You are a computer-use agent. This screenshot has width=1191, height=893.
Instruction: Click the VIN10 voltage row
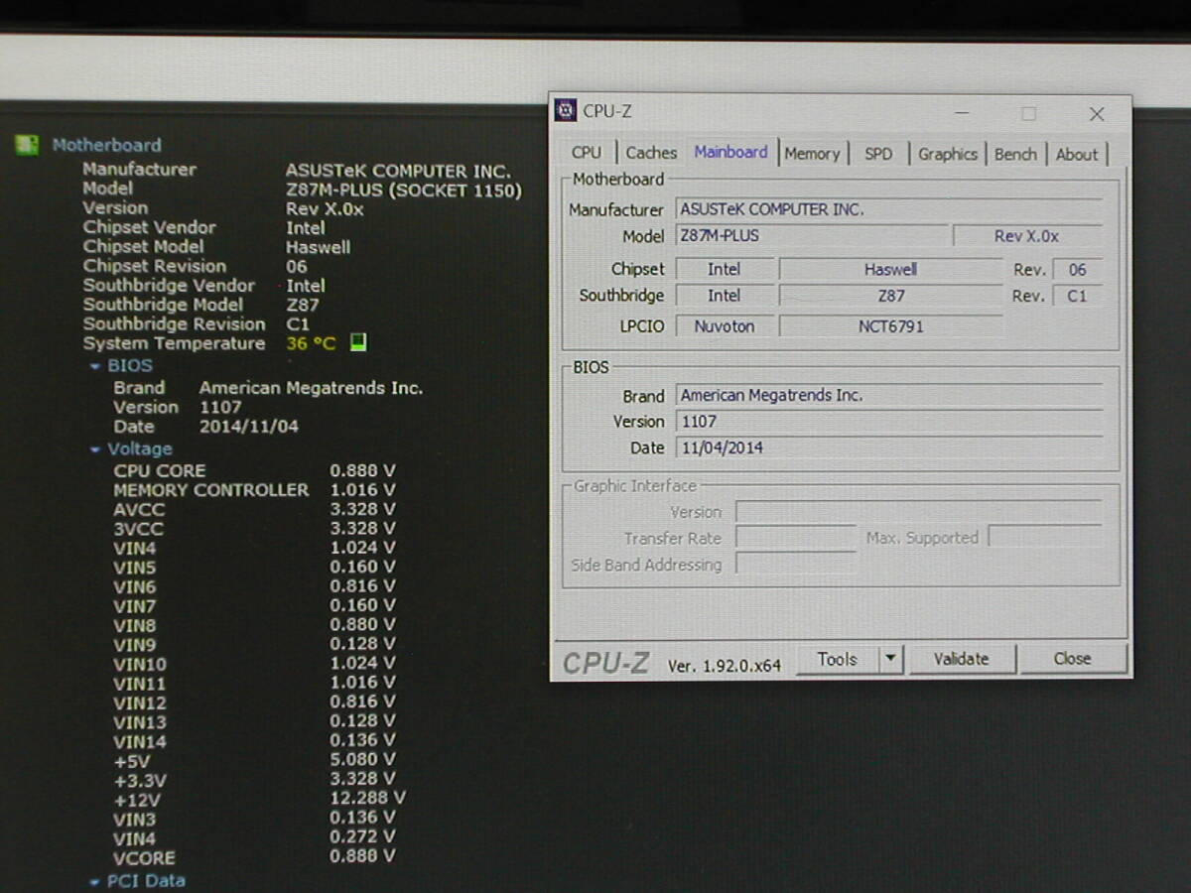(x=254, y=664)
